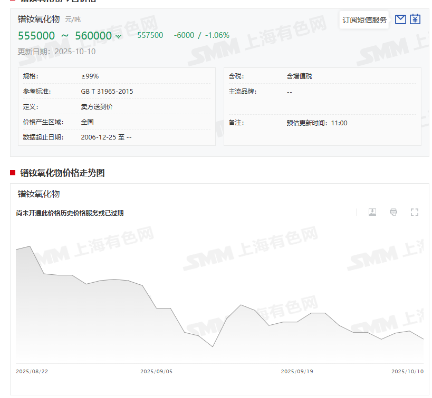Click the green down-trend icon beside 560000

coord(119,36)
